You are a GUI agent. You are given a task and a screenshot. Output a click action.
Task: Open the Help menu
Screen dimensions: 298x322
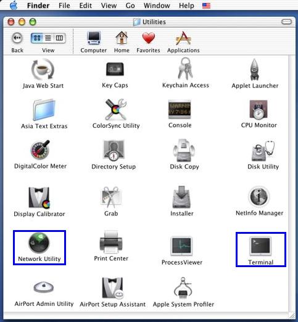click(186, 6)
